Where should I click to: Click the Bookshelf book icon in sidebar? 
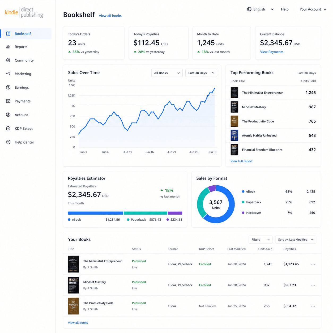coord(8,34)
